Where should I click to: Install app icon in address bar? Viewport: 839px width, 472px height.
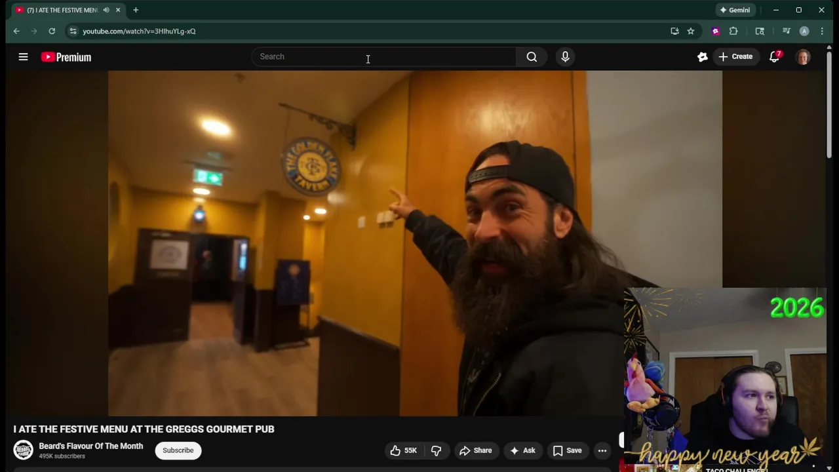coord(674,31)
